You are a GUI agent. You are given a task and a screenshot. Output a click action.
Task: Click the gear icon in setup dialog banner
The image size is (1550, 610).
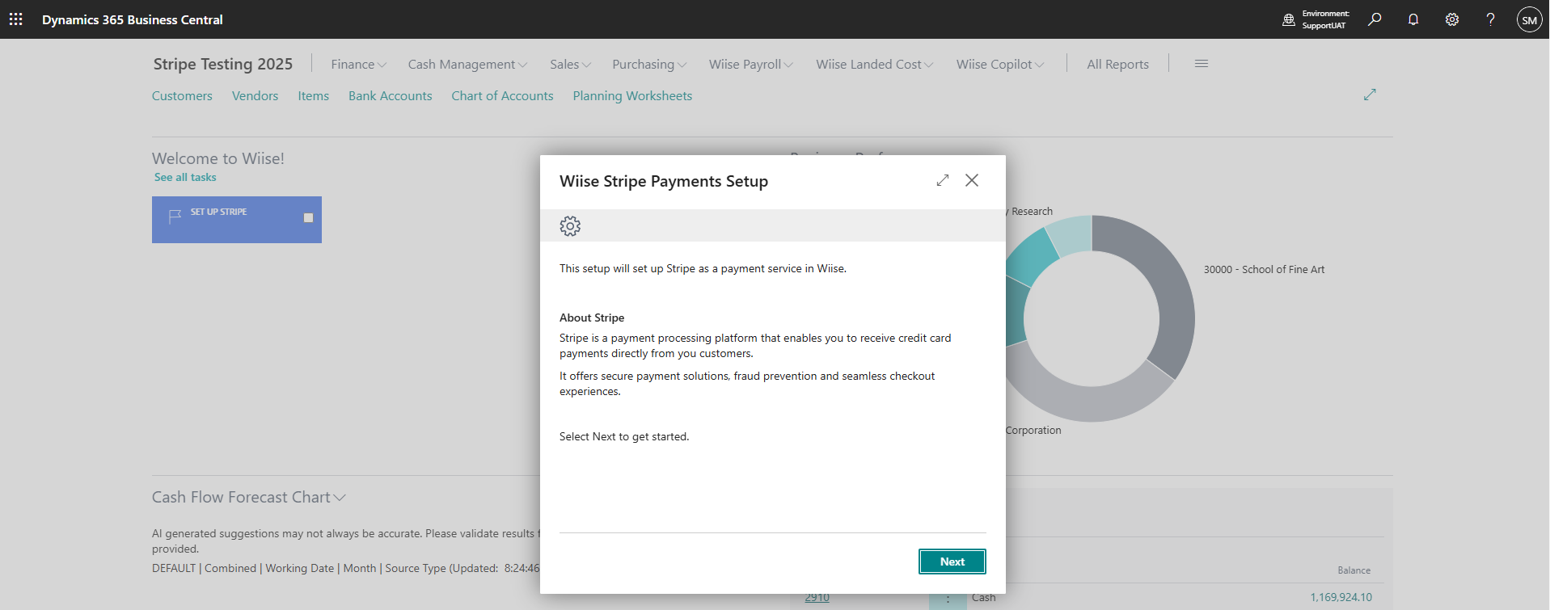coord(570,225)
